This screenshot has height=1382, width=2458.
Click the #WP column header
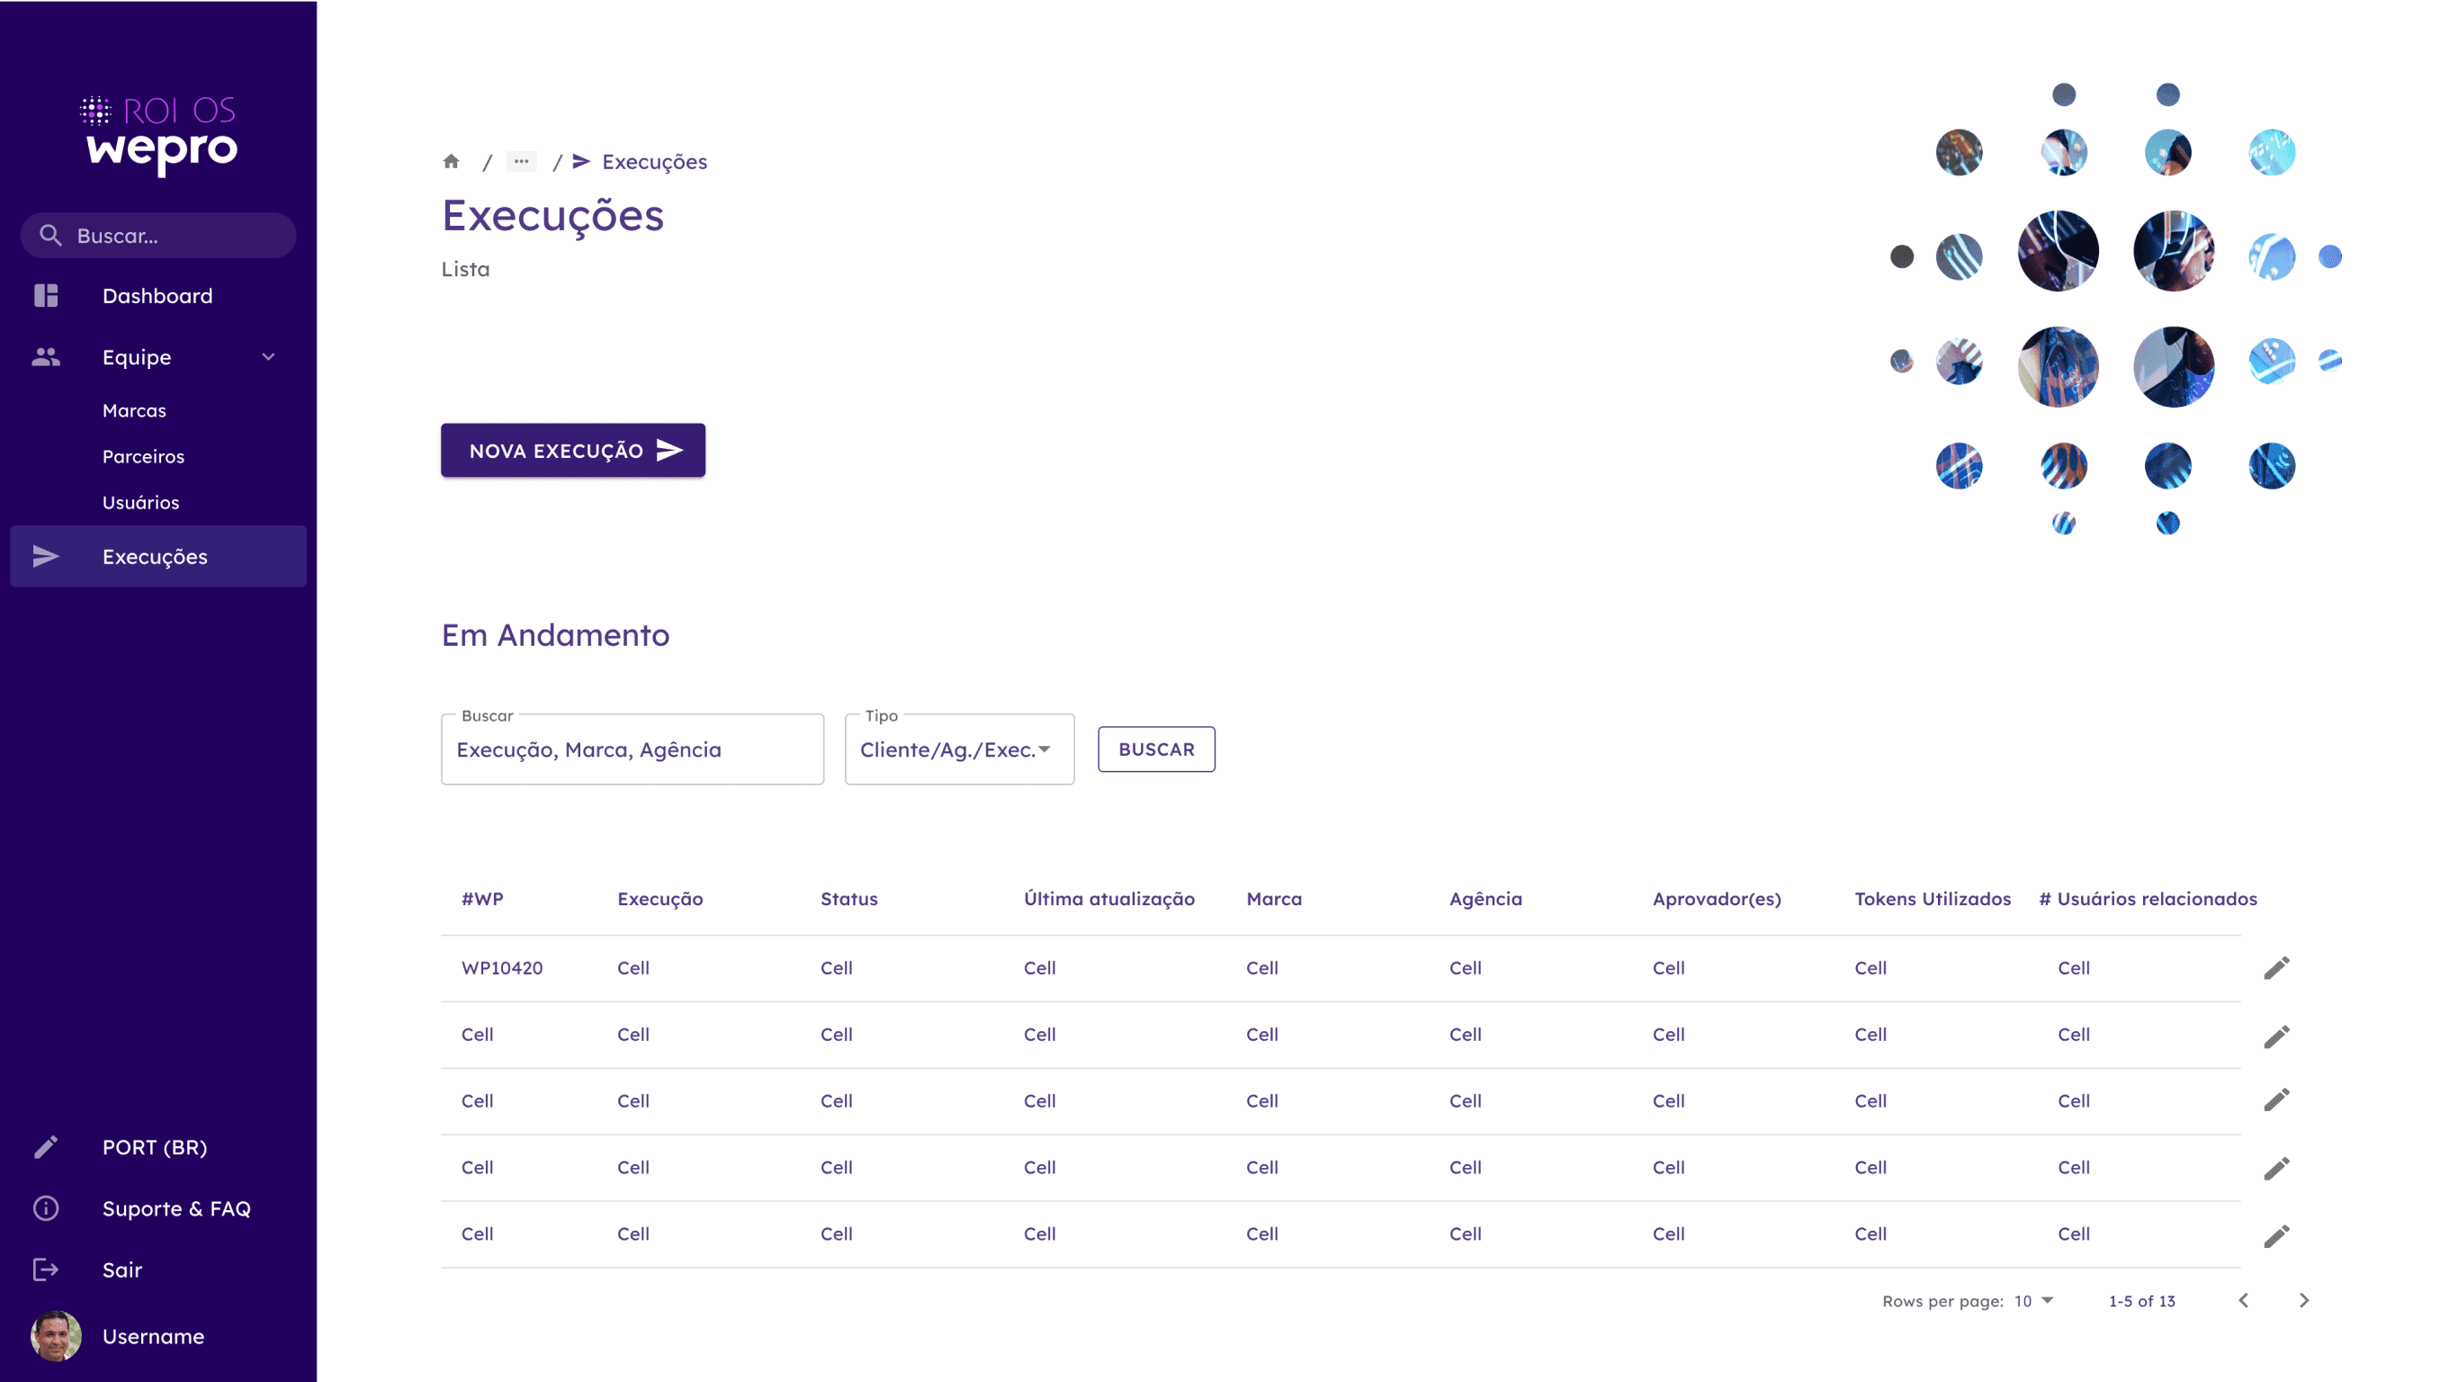(x=482, y=898)
